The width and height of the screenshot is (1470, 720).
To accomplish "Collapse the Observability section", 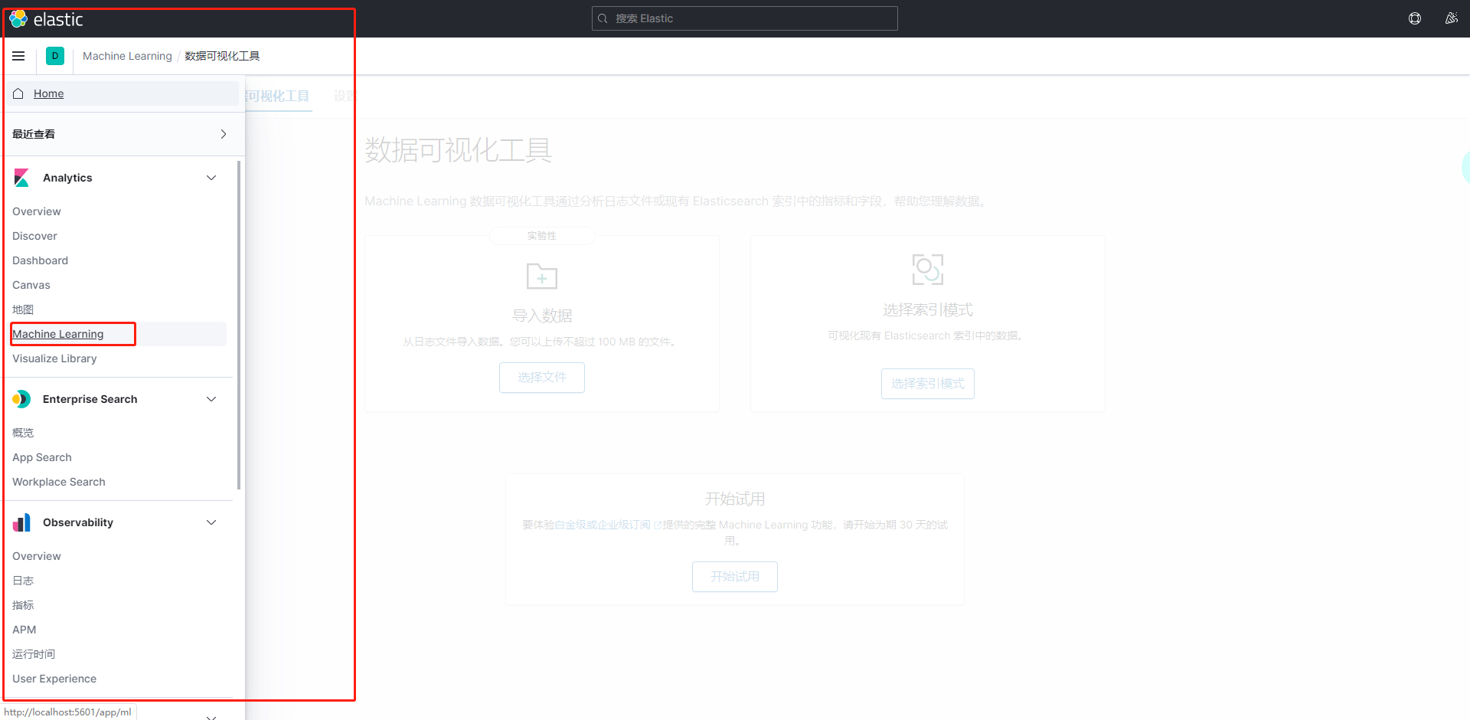I will (x=211, y=522).
